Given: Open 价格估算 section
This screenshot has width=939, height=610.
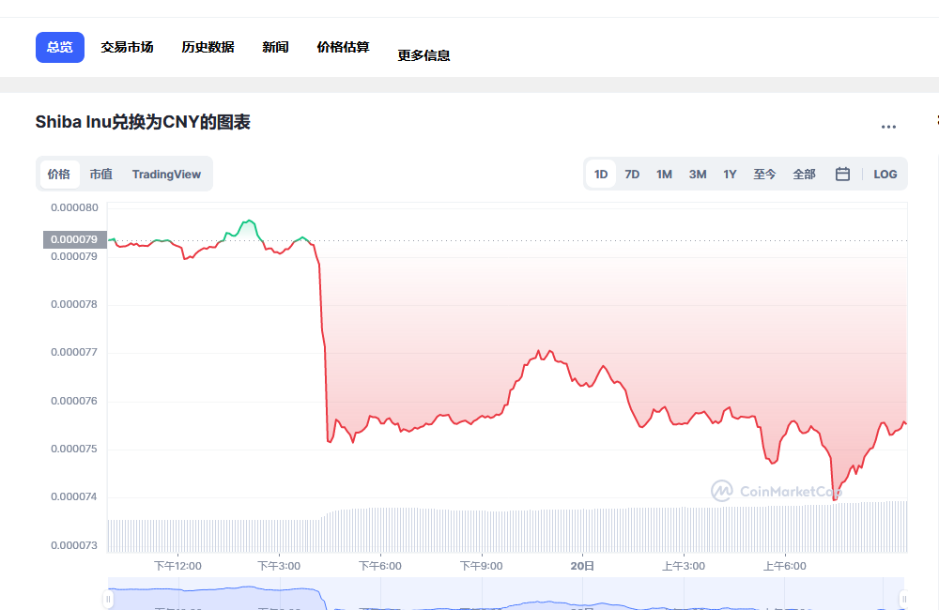Looking at the screenshot, I should [343, 46].
